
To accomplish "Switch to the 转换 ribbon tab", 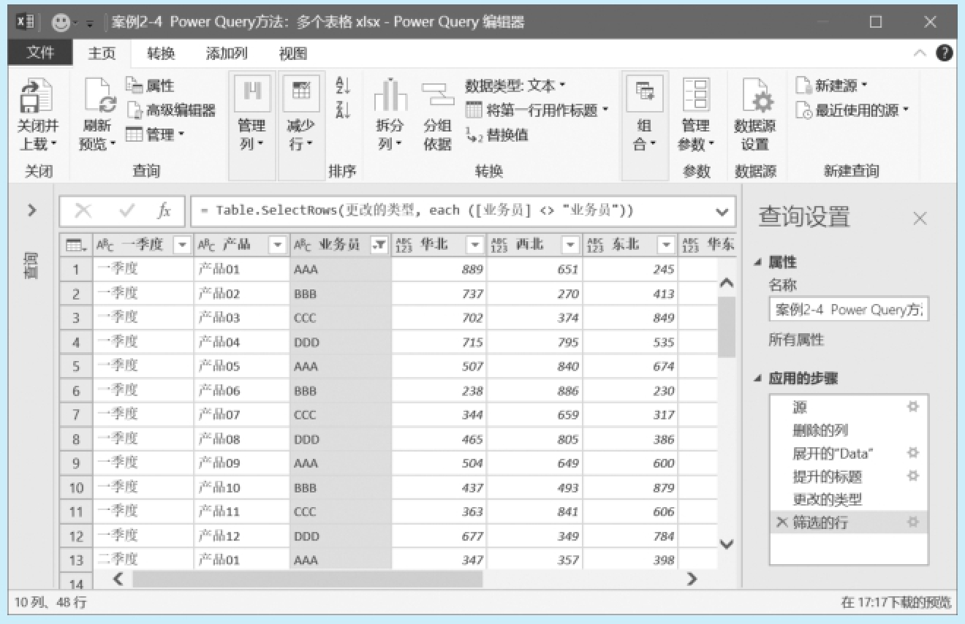I will (x=161, y=53).
